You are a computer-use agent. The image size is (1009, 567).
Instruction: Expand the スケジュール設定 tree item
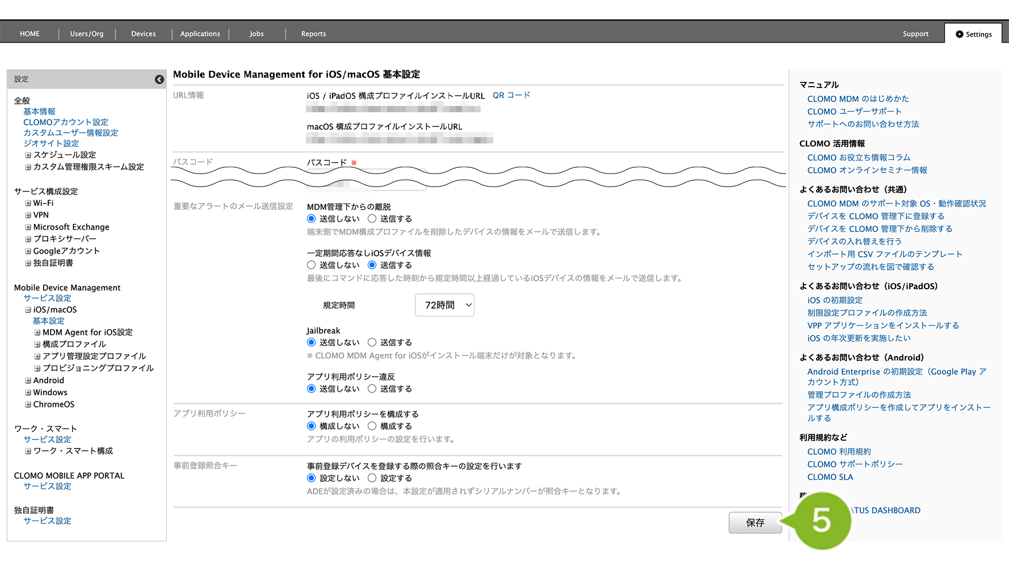coord(28,155)
